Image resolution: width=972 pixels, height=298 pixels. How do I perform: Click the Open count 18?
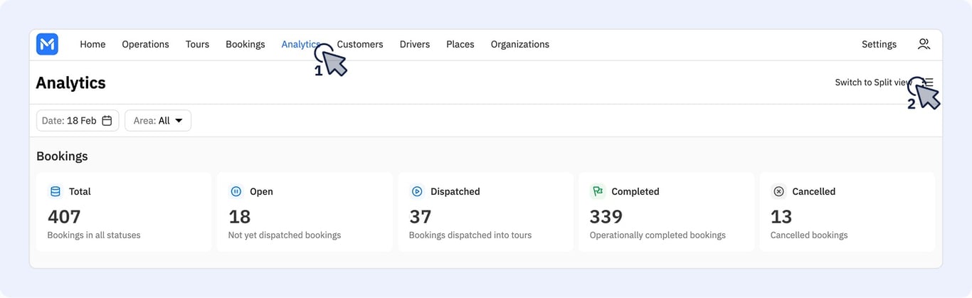click(x=240, y=216)
